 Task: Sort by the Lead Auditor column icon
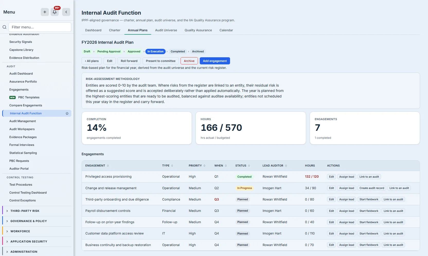pos(286,166)
